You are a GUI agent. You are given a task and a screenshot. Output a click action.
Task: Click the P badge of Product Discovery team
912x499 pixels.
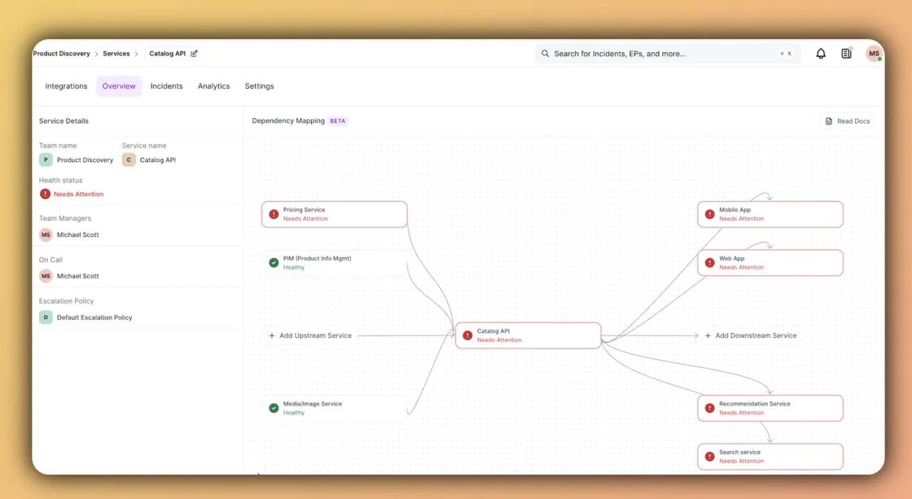[46, 160]
